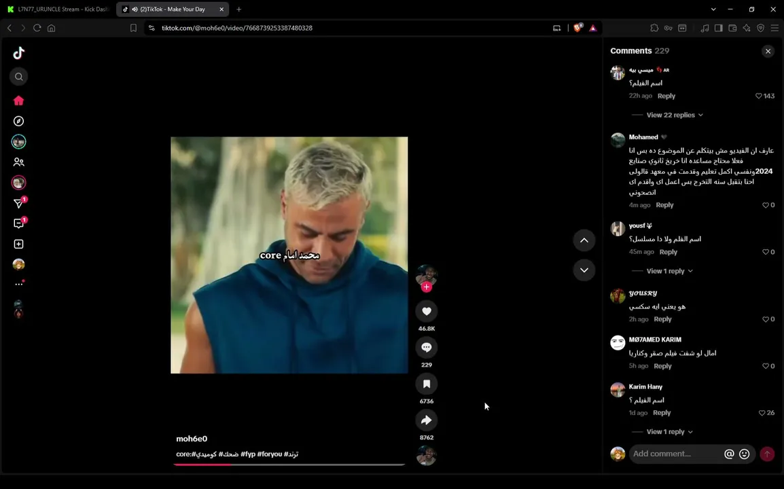Open the Activity paper-plane icon with badge
784x489 pixels.
19,202
